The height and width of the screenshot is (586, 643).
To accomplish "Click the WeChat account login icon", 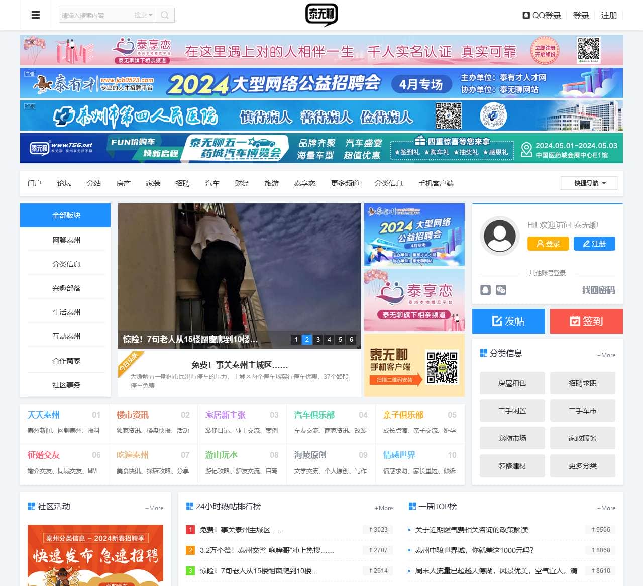I will tap(501, 290).
